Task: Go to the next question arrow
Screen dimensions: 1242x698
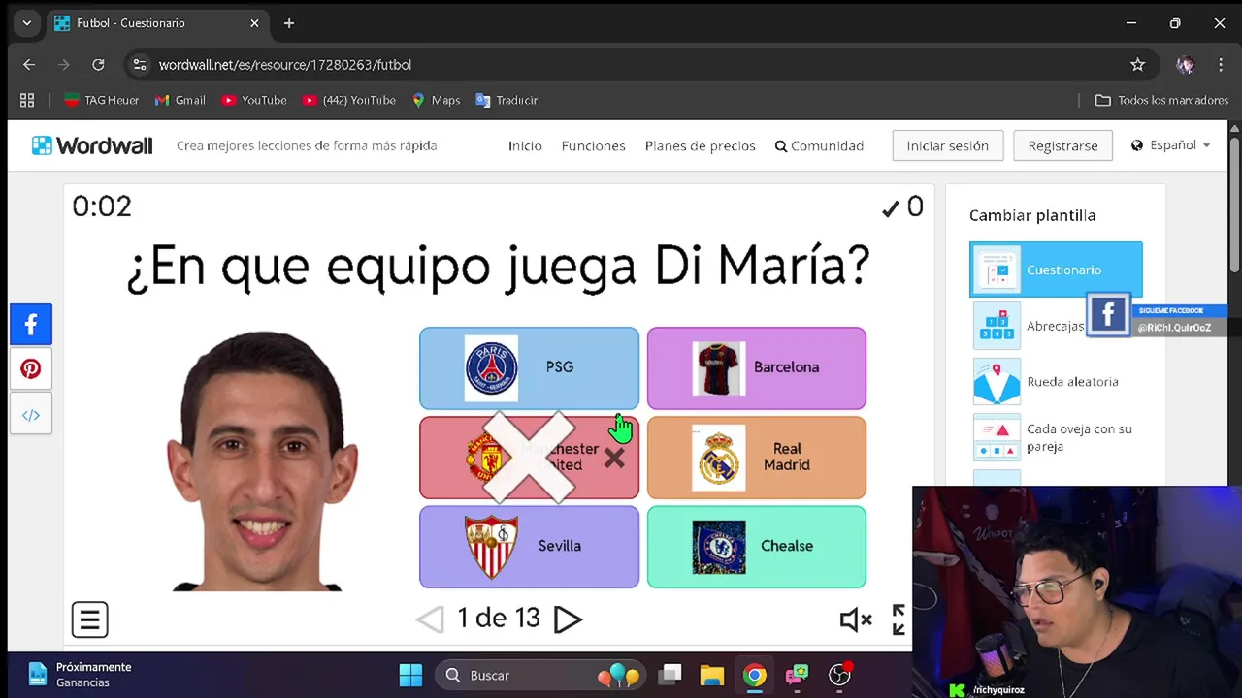Action: [x=568, y=619]
